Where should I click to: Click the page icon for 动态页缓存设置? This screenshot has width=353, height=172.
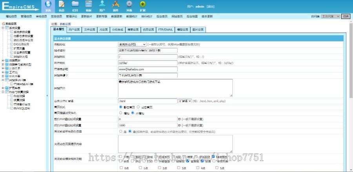click(12, 40)
